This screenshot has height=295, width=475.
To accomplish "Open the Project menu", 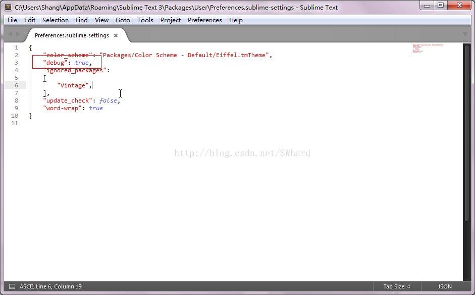I will click(171, 20).
